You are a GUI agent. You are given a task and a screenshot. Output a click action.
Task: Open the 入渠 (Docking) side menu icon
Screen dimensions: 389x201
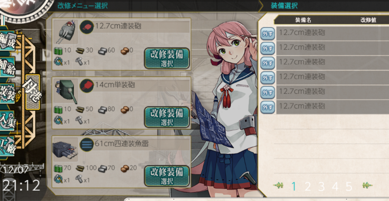coord(8,121)
